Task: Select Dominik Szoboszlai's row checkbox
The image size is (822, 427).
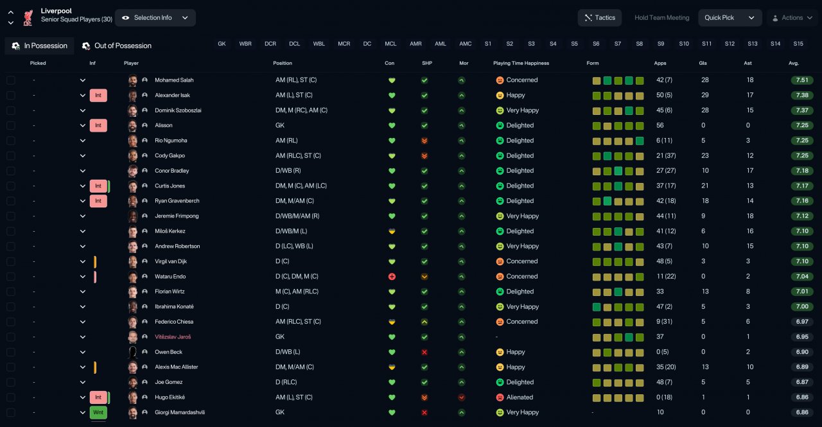Action: click(11, 110)
